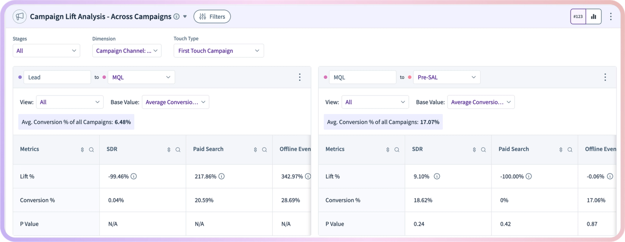The width and height of the screenshot is (625, 242).
Task: Expand title dropdown arrow next to Campaigns
Action: point(185,16)
